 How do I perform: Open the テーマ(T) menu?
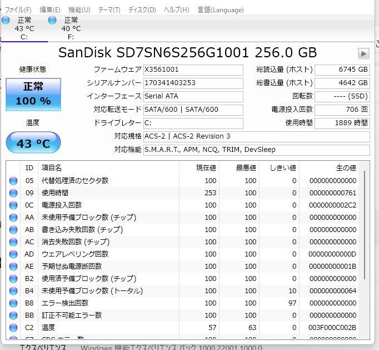(109, 10)
